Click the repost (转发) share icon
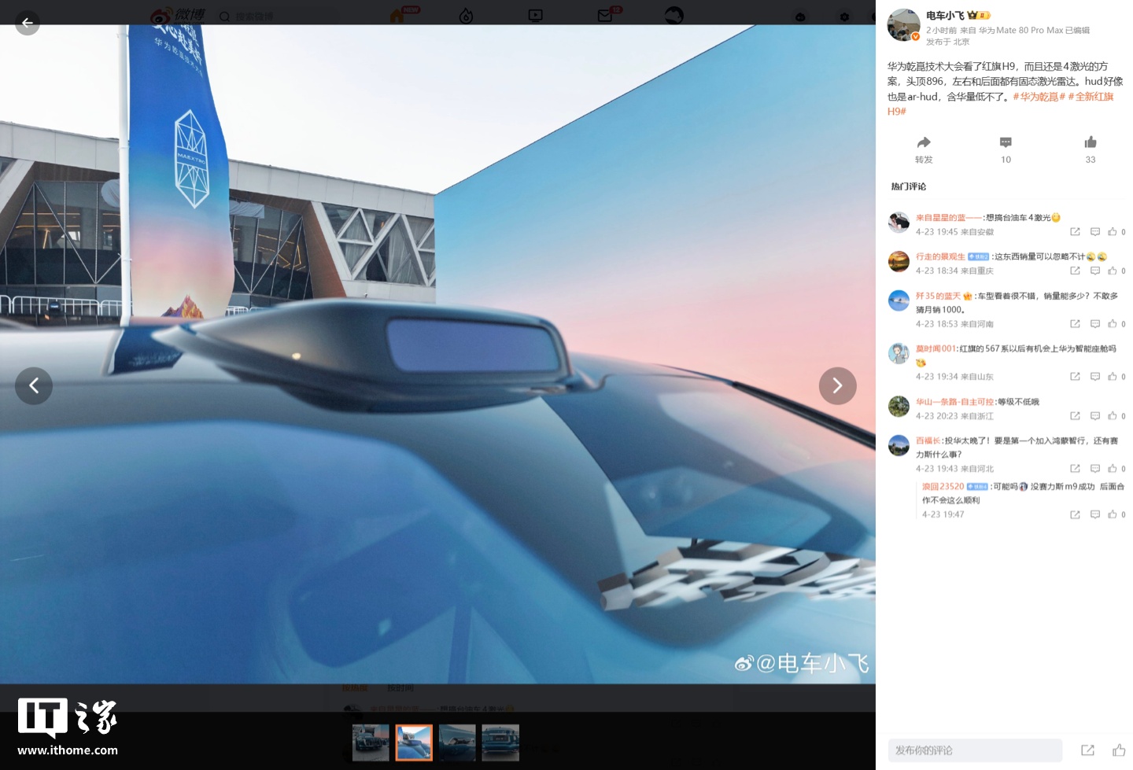 (924, 142)
